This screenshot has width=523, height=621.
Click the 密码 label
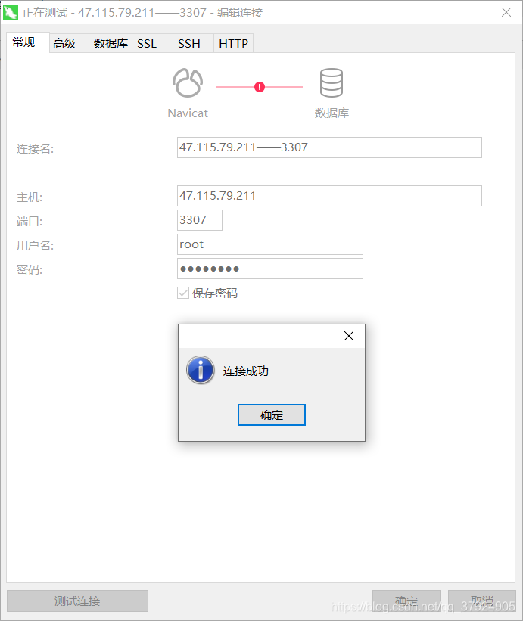(30, 270)
